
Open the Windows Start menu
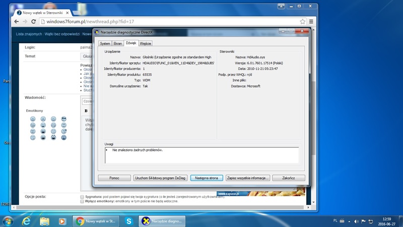pos(8,221)
